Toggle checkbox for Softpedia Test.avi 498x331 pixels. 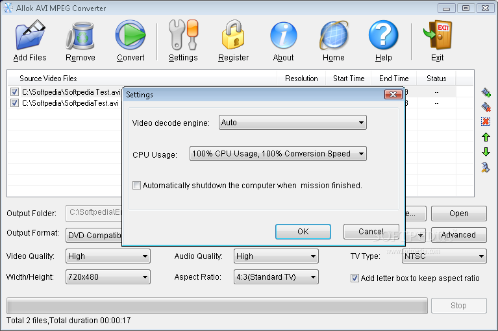(14, 92)
